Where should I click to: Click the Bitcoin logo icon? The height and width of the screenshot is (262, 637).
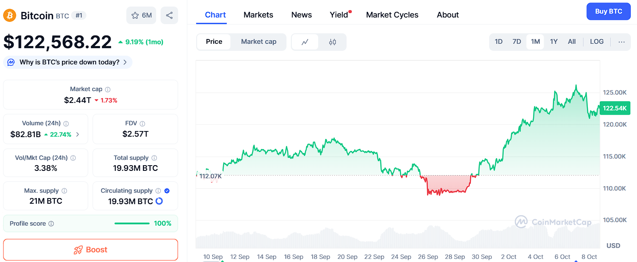pyautogui.click(x=10, y=15)
